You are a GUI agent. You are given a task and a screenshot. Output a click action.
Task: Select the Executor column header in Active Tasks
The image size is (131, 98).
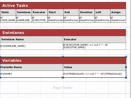click(40, 12)
